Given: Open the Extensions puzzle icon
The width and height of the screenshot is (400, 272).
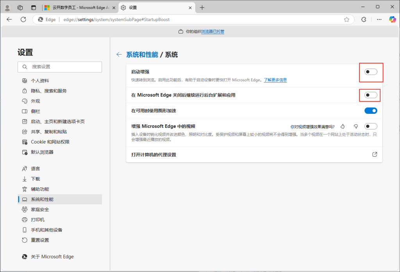Looking at the screenshot, I should [364, 19].
